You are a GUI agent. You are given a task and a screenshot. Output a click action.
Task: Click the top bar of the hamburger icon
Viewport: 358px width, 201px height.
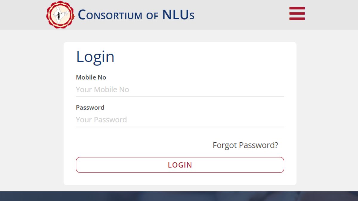(297, 8)
